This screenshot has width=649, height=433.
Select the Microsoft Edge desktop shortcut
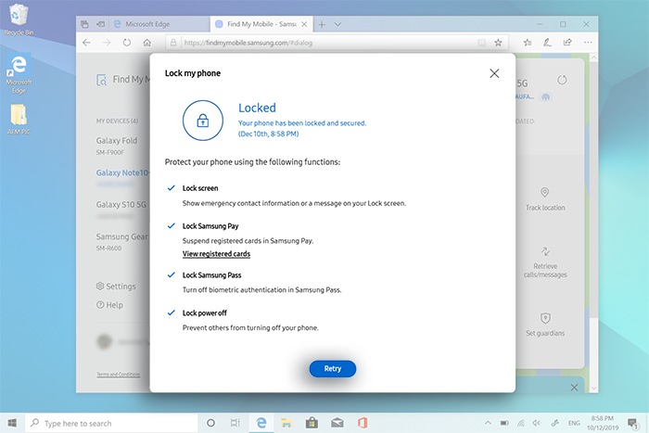(19, 73)
